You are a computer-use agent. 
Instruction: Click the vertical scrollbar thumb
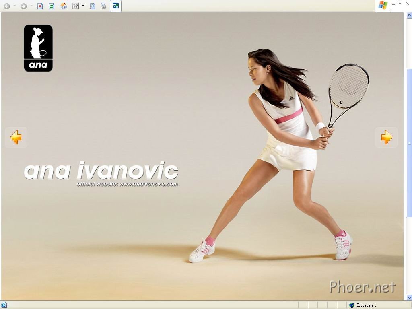pos(409,143)
